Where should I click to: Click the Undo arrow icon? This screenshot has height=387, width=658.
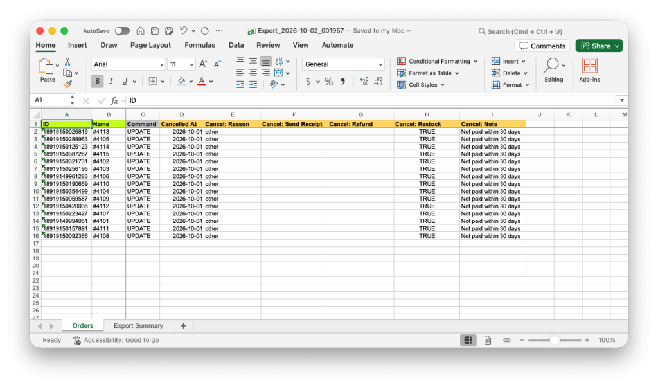coord(184,31)
